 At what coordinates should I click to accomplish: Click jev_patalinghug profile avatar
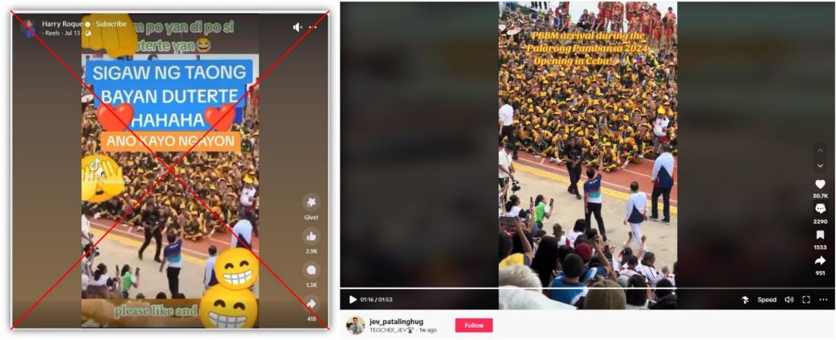[x=355, y=325]
